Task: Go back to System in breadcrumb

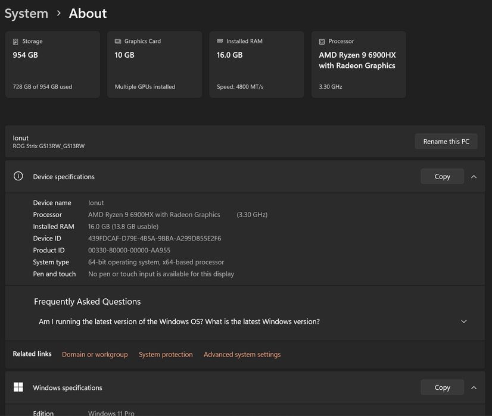Action: (26, 13)
